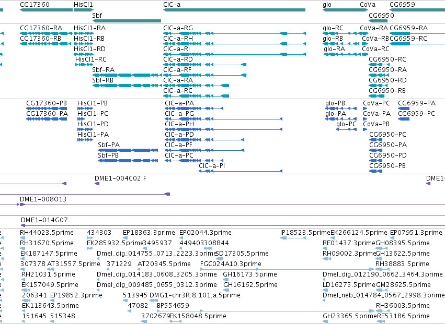This screenshot has height=324, width=445.
Task: Click EST GH16173.5prime
Action: tap(250, 275)
